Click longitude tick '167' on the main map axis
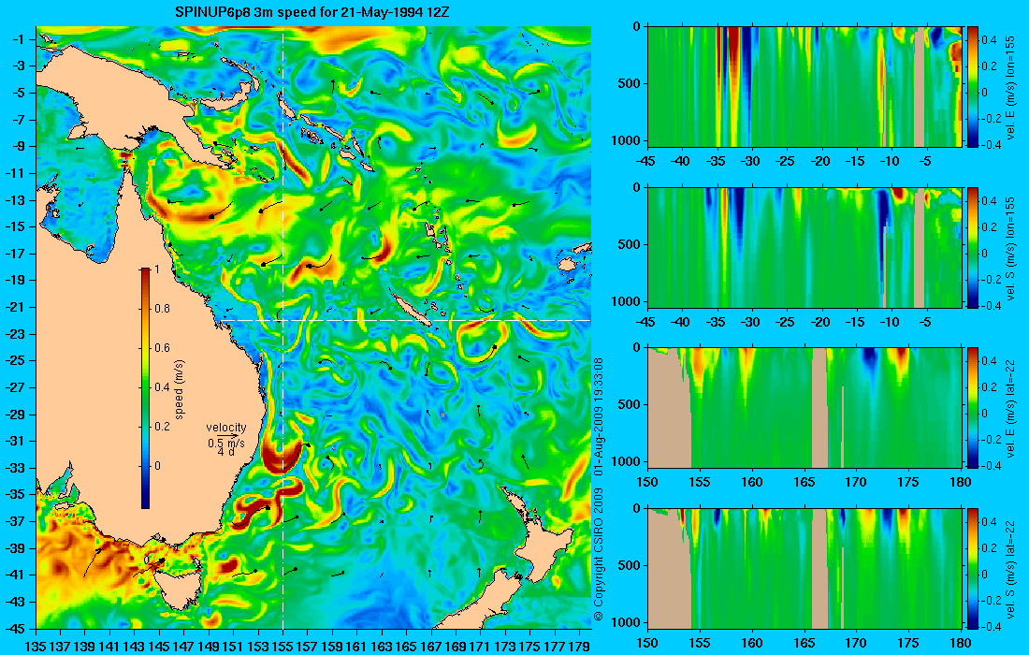Viewport: 1029px width, 655px height. pyautogui.click(x=431, y=647)
